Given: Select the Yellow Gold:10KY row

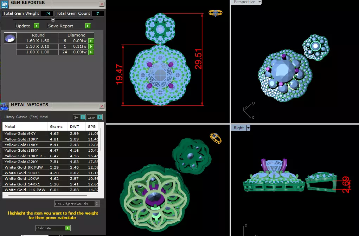Looking at the screenshot, I should tap(50, 139).
